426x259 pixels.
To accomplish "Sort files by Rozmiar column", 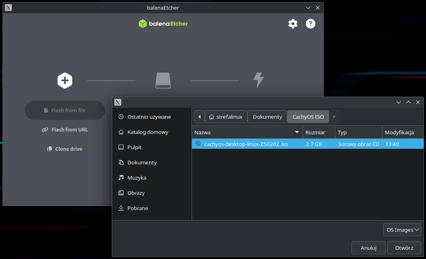I will click(x=319, y=132).
